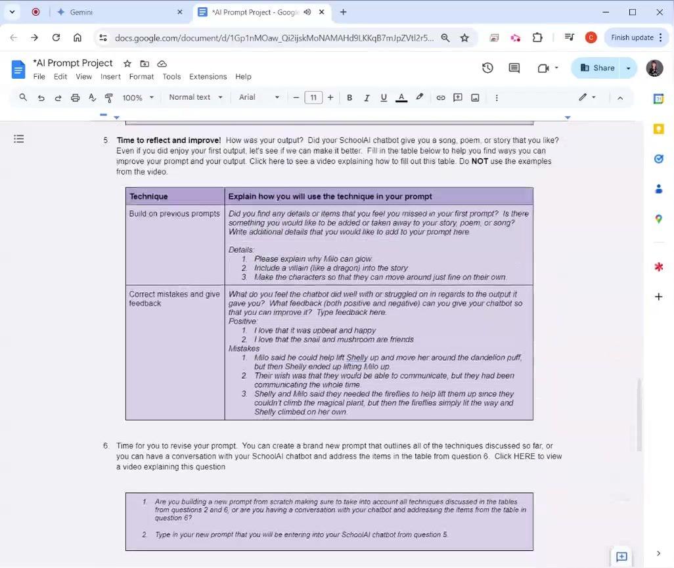Run spelling and grammar check
Viewport: 674px width, 568px height.
(92, 98)
